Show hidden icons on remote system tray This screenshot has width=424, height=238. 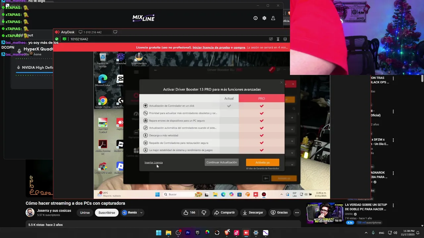click(282, 194)
